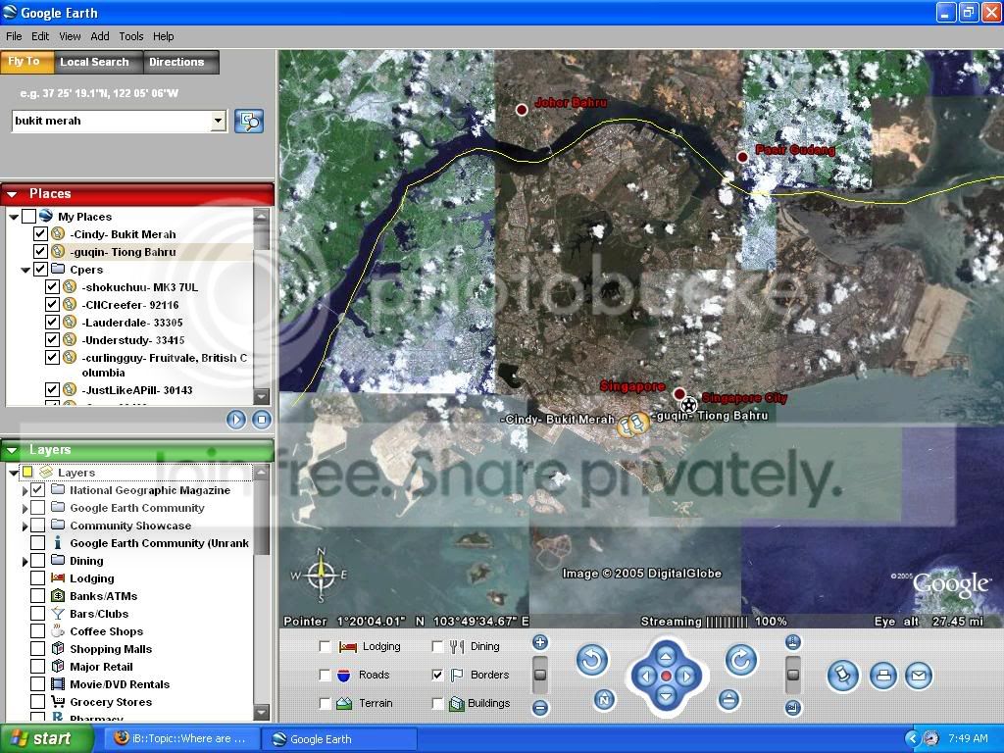Expand the Community Showcase folder
The width and height of the screenshot is (1004, 753).
click(x=25, y=526)
